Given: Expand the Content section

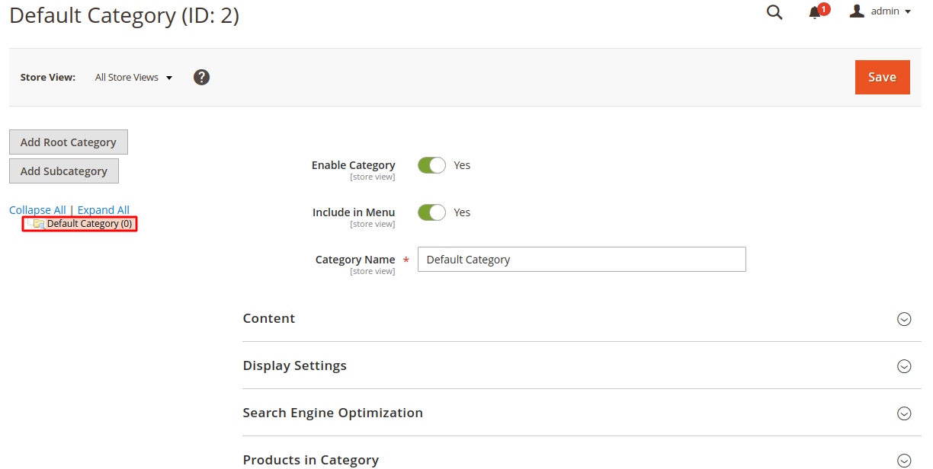Looking at the screenshot, I should 582,318.
